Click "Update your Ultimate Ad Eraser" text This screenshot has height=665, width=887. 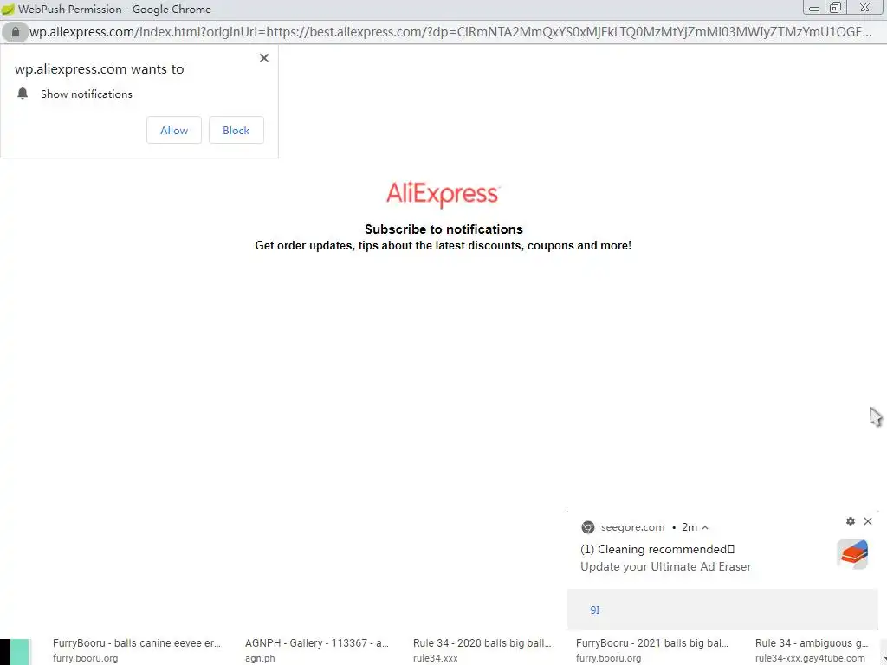[666, 566]
